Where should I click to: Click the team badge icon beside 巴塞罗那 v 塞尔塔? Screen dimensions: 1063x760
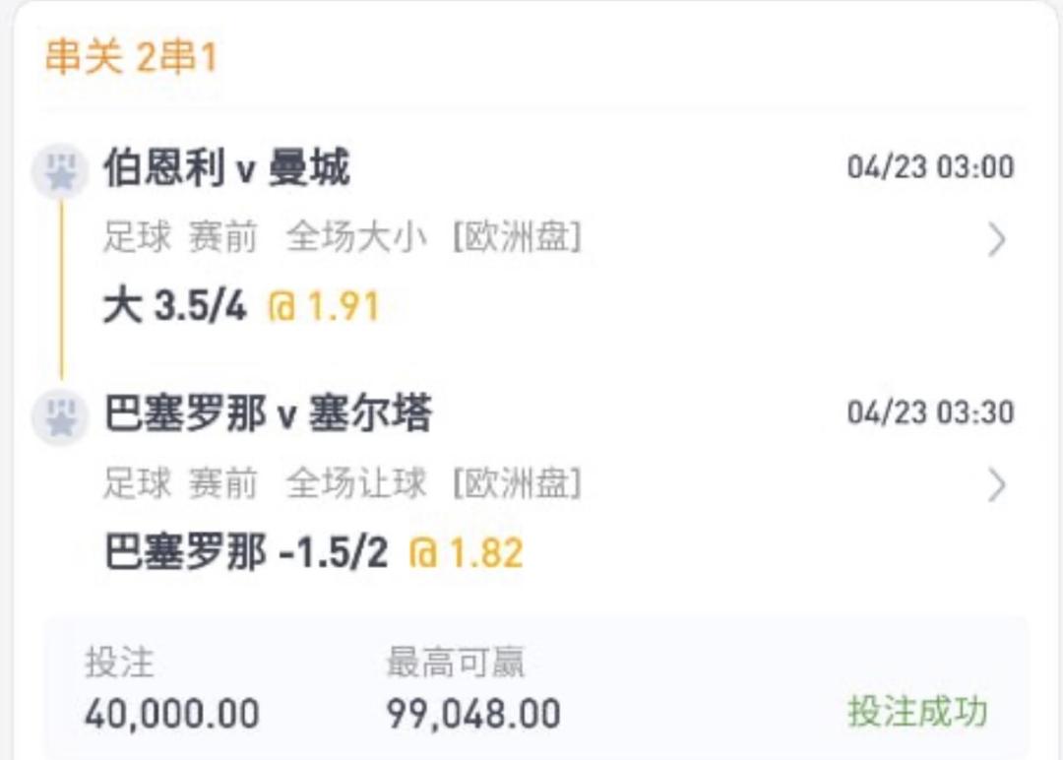coord(61,416)
